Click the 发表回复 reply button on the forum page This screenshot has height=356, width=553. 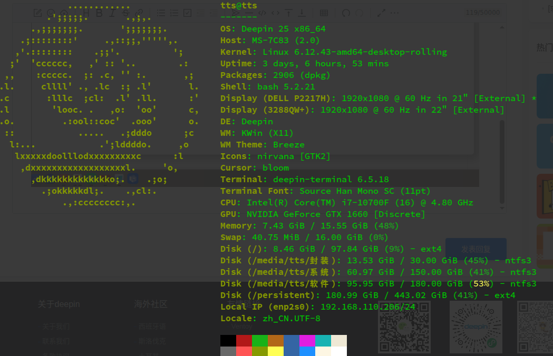coord(476,249)
